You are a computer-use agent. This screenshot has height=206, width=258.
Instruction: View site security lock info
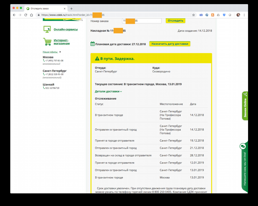click(39, 15)
